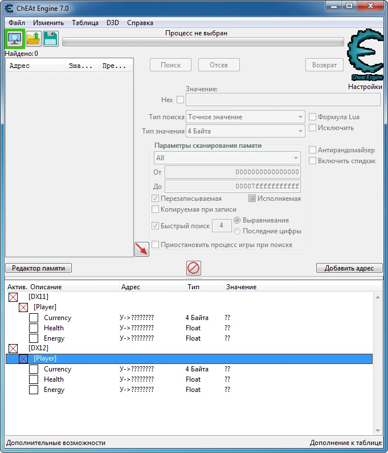Minimize the Cheat Engine window
This screenshot has height=453, width=388.
(x=334, y=6)
